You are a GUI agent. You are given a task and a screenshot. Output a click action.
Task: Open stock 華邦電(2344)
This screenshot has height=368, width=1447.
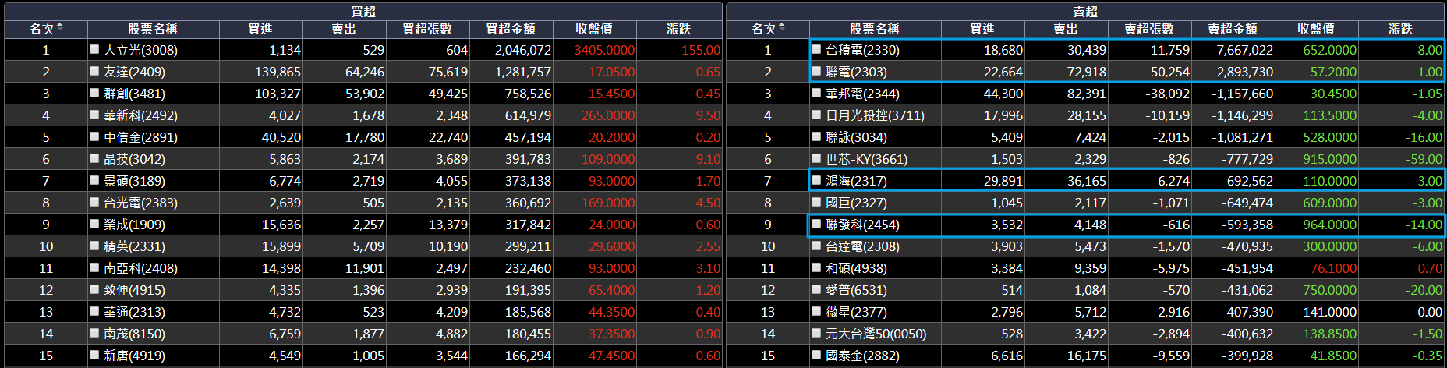(862, 94)
